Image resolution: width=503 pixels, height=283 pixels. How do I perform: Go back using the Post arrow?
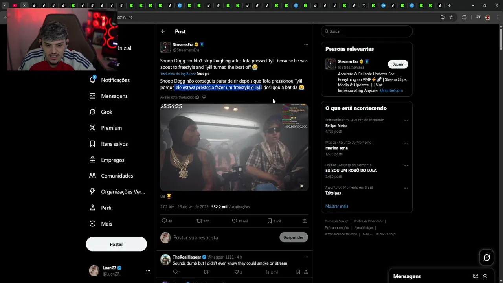pyautogui.click(x=163, y=31)
